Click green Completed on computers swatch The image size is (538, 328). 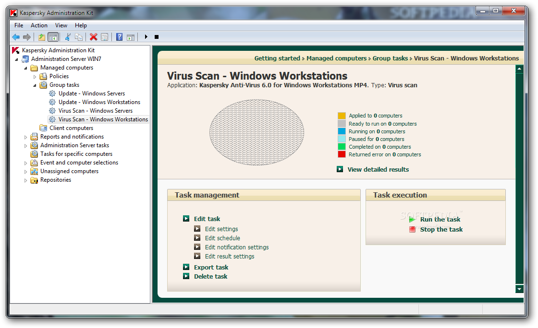coord(342,147)
